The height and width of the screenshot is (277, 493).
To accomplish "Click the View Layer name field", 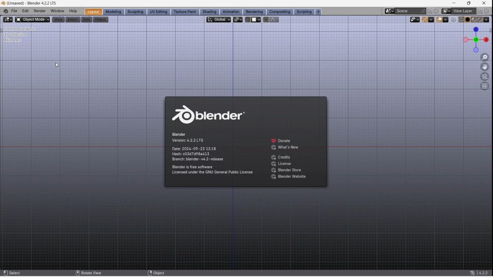I will pyautogui.click(x=464, y=11).
